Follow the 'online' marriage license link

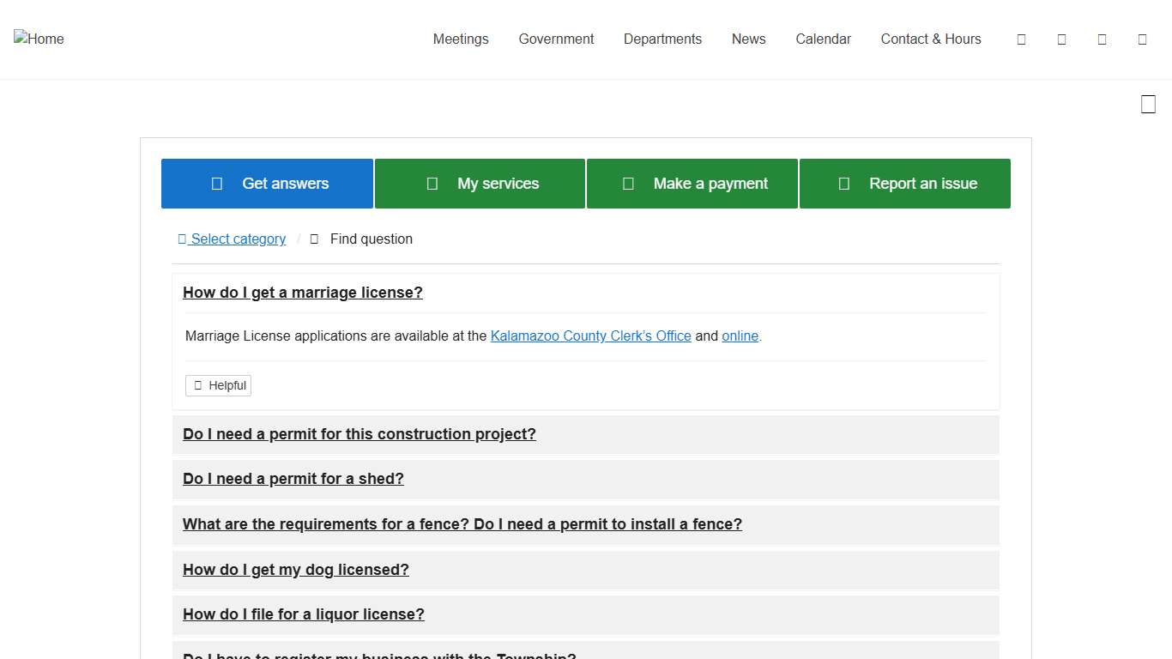(740, 336)
